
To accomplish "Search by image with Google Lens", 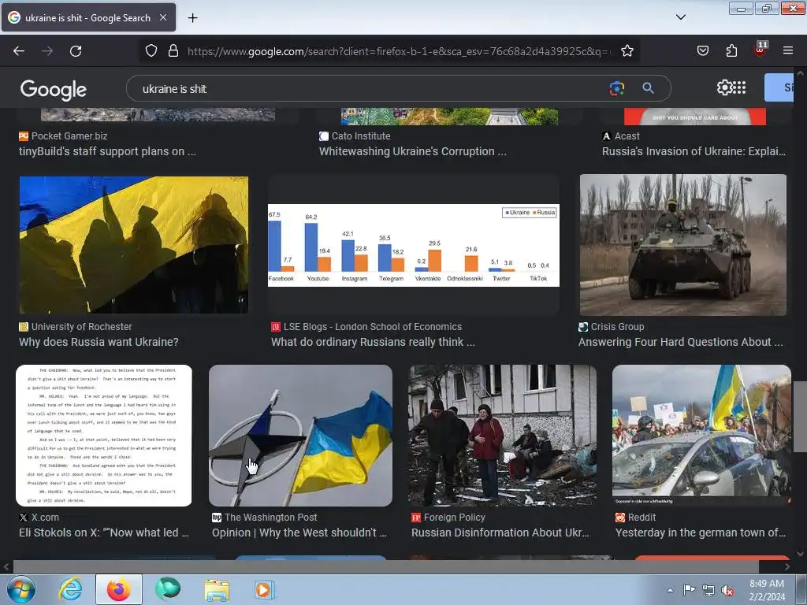I will click(616, 88).
